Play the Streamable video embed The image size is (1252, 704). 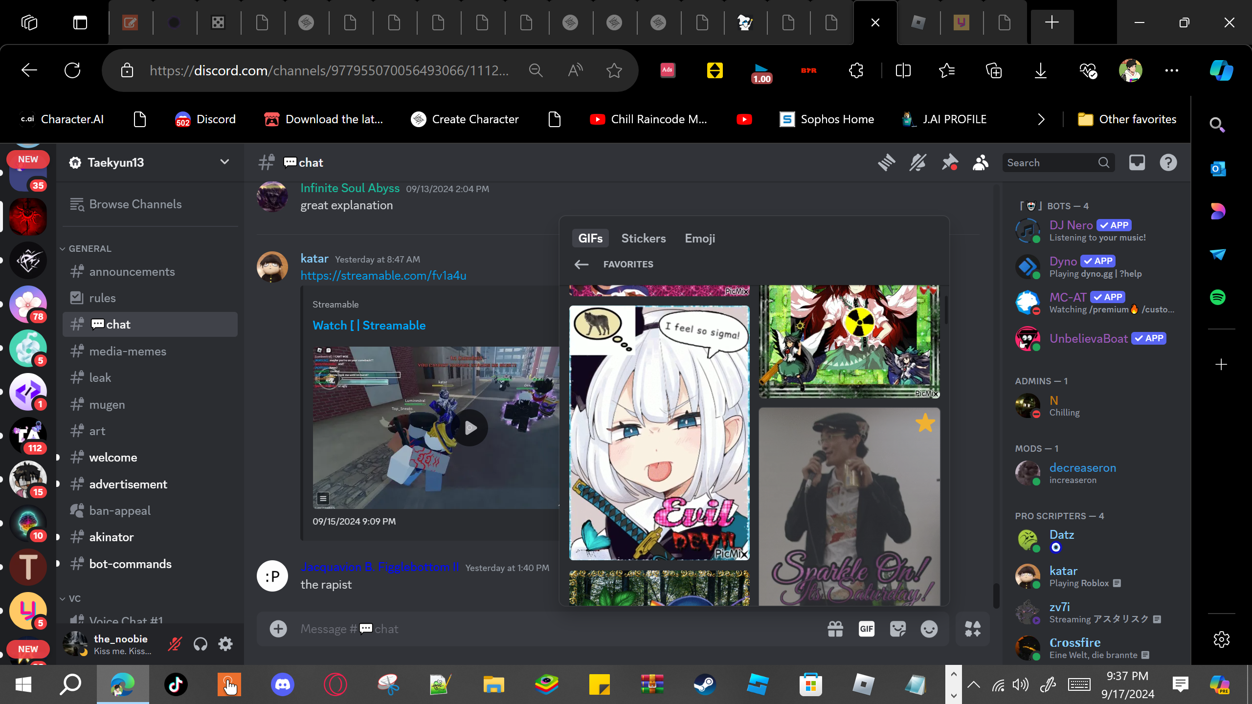[x=470, y=428]
